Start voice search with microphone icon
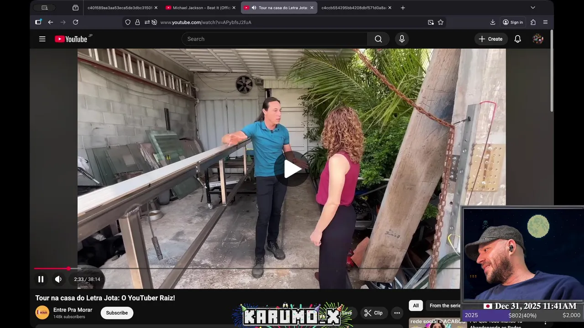This screenshot has height=328, width=584. coord(402,39)
